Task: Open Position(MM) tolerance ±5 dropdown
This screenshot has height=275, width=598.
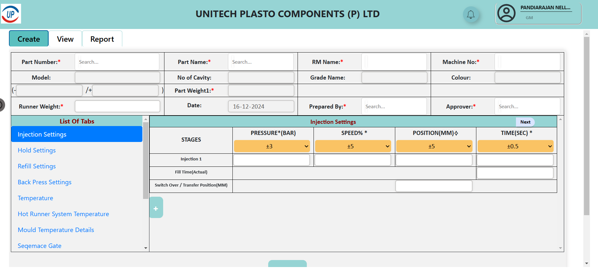Action: click(x=434, y=146)
